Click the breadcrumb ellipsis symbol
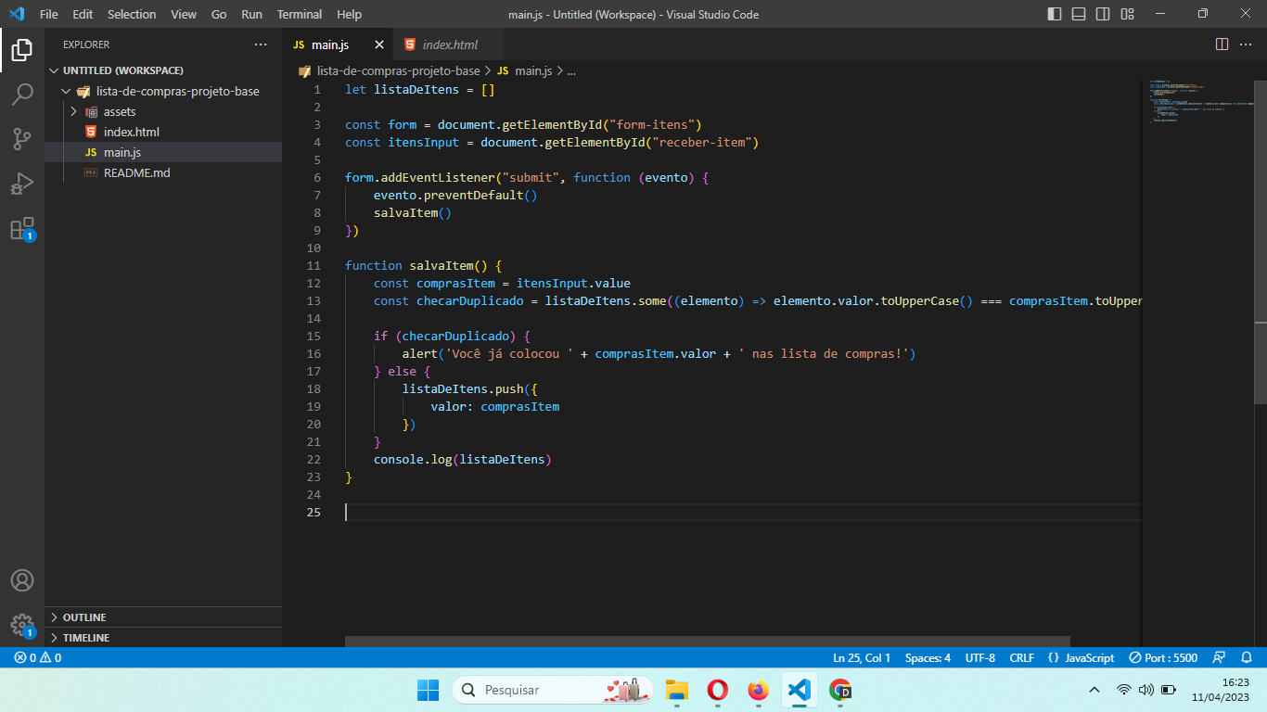Image resolution: width=1267 pixels, height=712 pixels. click(570, 70)
